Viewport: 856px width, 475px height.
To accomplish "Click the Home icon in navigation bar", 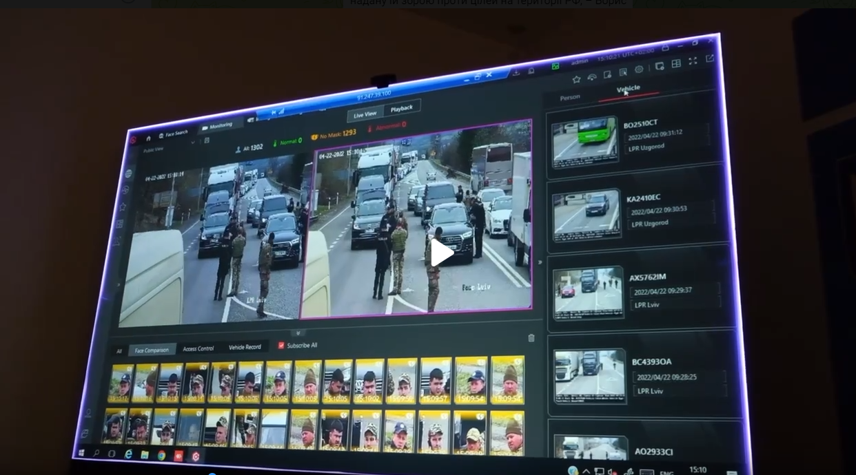I will point(148,138).
